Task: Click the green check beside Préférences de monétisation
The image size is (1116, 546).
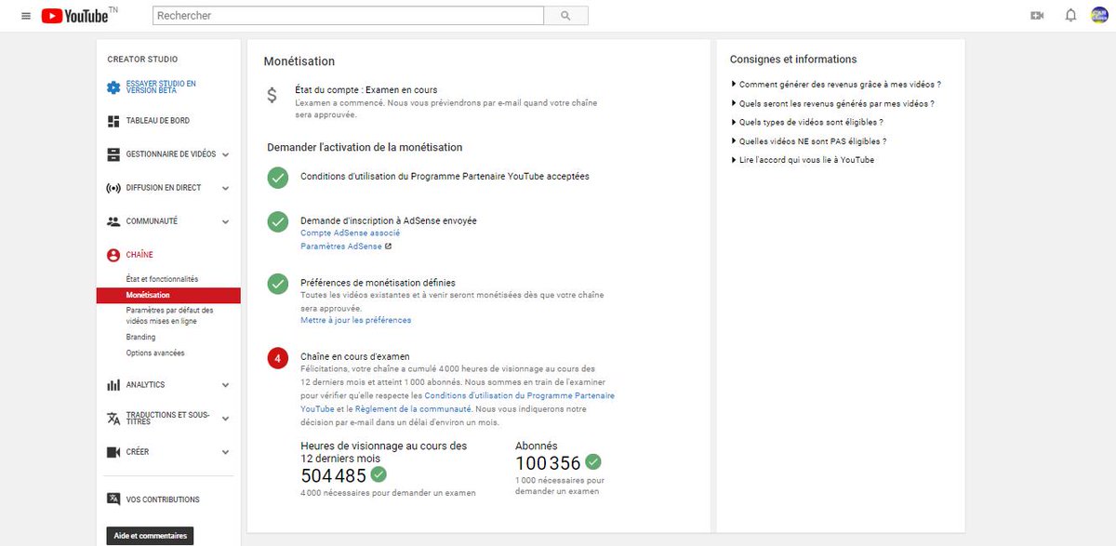Action: pos(277,284)
